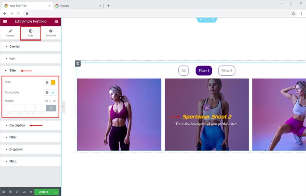Image resolution: width=306 pixels, height=196 pixels.
Task: Select the Filter 2 portfolio filter
Action: tap(227, 71)
